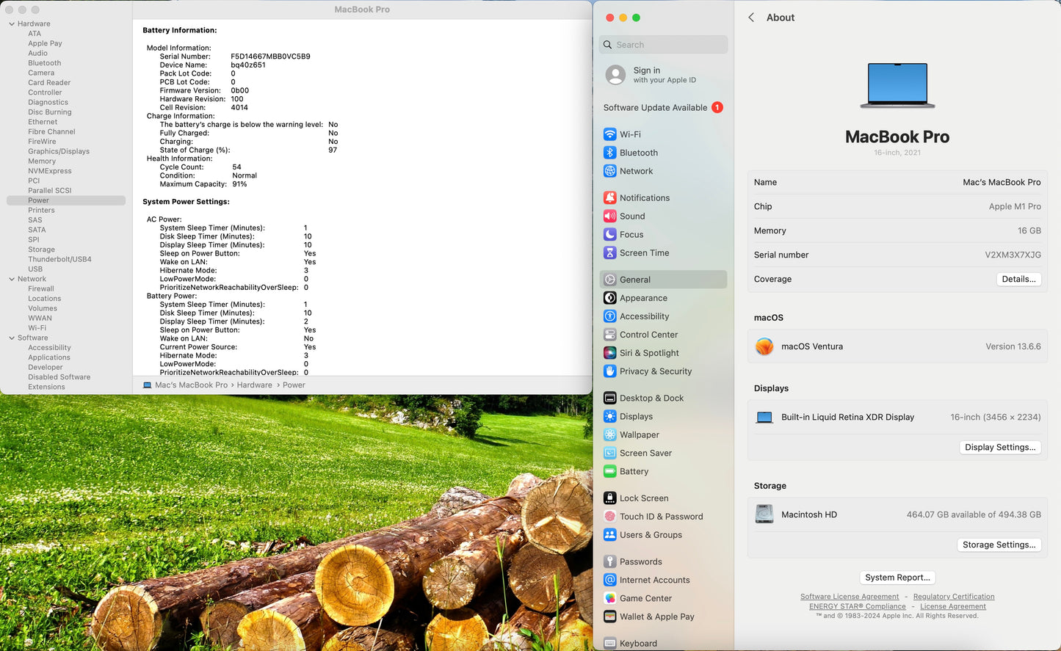Collapse the Software section disclosure triangle
1061x651 pixels.
pyautogui.click(x=12, y=338)
